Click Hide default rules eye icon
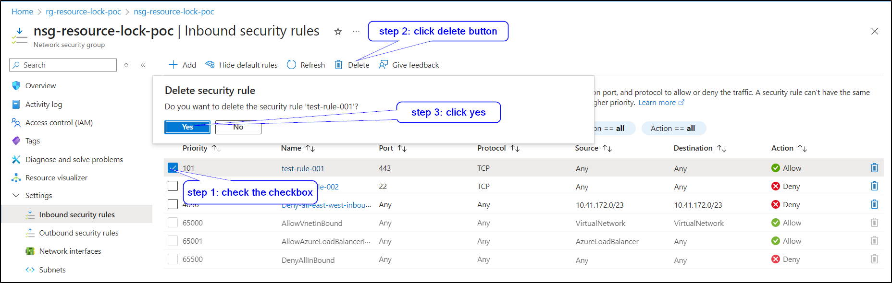892x283 pixels. [x=210, y=65]
